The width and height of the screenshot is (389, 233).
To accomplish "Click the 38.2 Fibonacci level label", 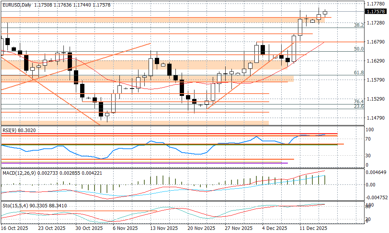I will (x=358, y=25).
